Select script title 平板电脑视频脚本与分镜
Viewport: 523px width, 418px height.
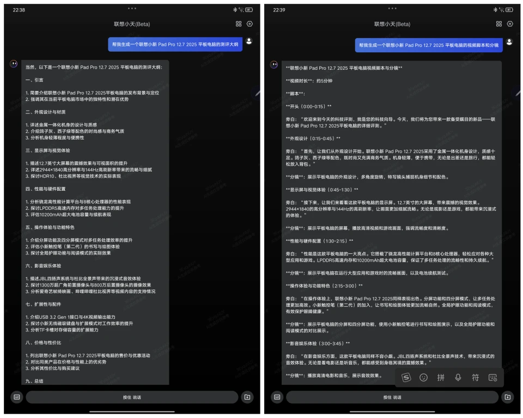click(x=344, y=68)
